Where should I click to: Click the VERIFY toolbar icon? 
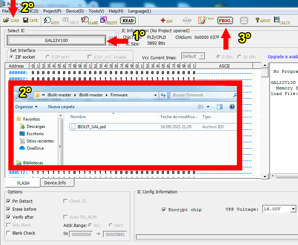pos(108,20)
